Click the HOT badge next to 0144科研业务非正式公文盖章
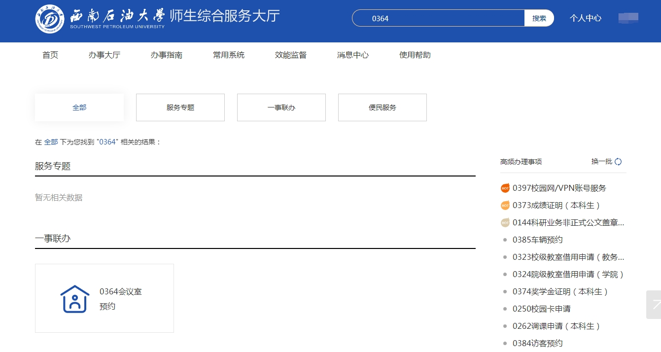Screen dimensions: 661x352 pyautogui.click(x=505, y=222)
